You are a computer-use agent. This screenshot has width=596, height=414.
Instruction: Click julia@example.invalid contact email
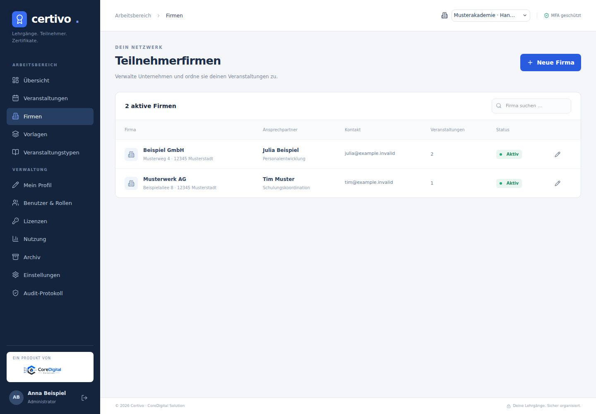coord(370,153)
